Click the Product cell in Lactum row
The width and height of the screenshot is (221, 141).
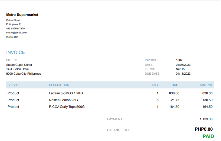pos(13,93)
